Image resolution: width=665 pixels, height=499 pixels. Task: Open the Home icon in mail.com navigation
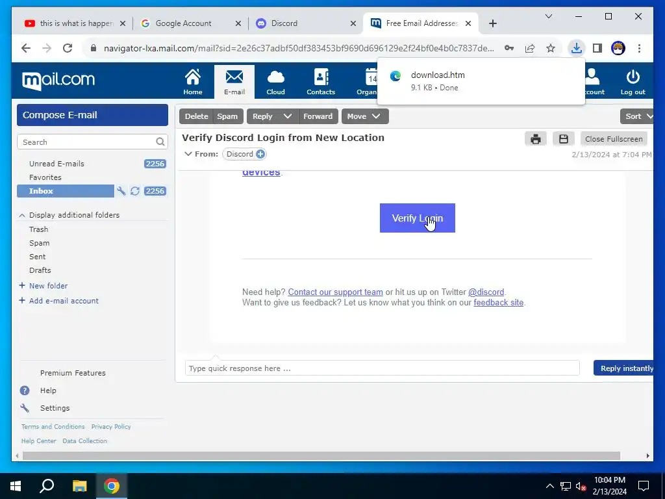192,81
